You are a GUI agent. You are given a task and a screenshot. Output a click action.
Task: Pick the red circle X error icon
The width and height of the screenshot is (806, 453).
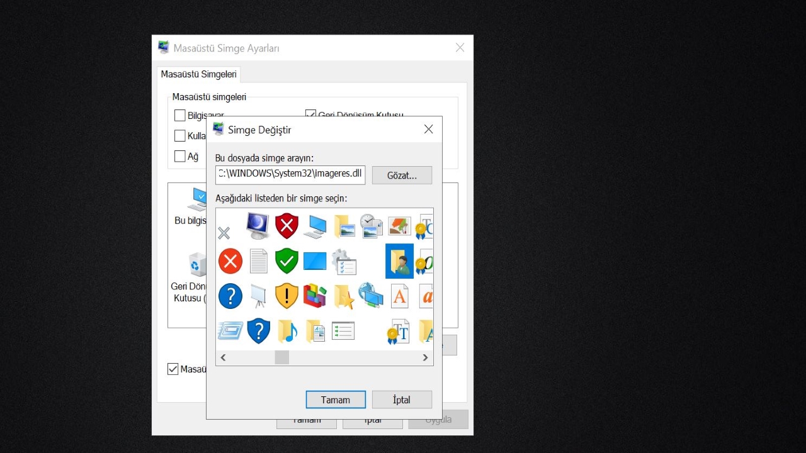(x=230, y=261)
